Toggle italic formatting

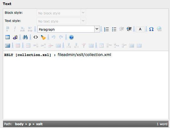coord(15,29)
